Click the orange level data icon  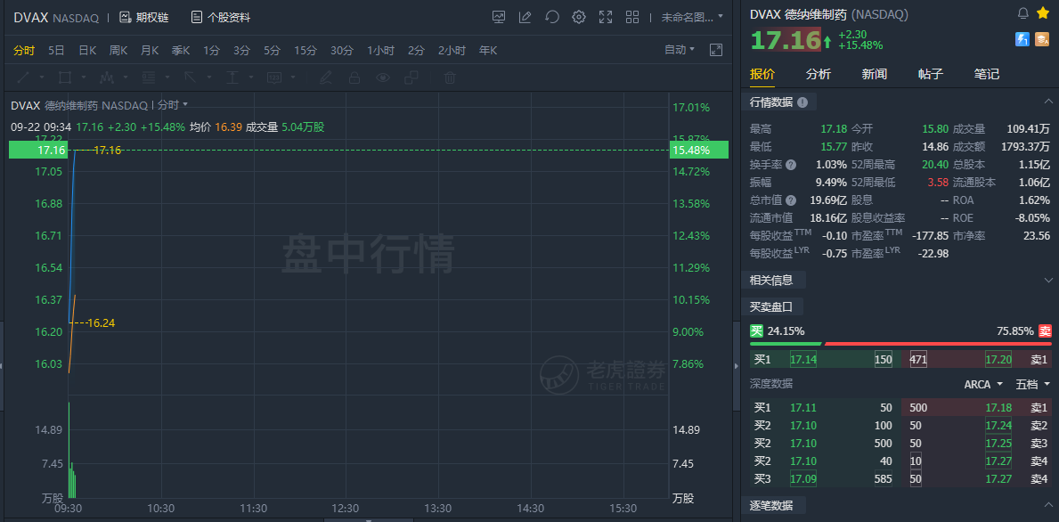pos(1042,40)
